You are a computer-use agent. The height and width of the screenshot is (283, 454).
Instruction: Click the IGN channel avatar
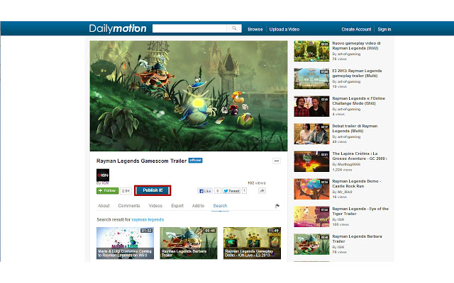point(103,175)
